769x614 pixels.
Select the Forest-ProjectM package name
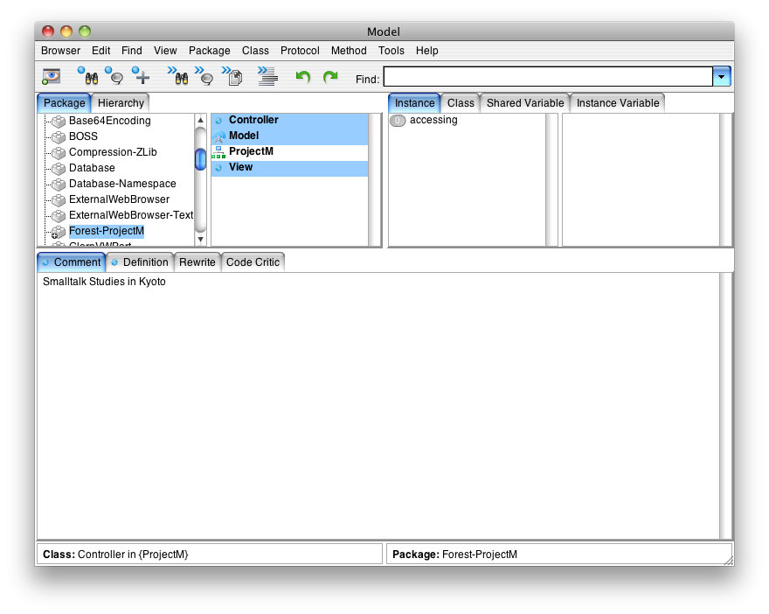pos(107,231)
